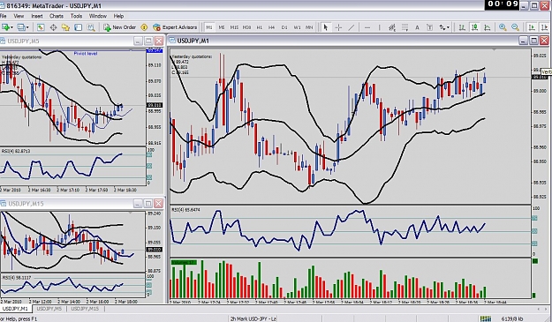Screen dimensions: 552x322
Task: Click the connection status bars icon
Action: coord(486,318)
